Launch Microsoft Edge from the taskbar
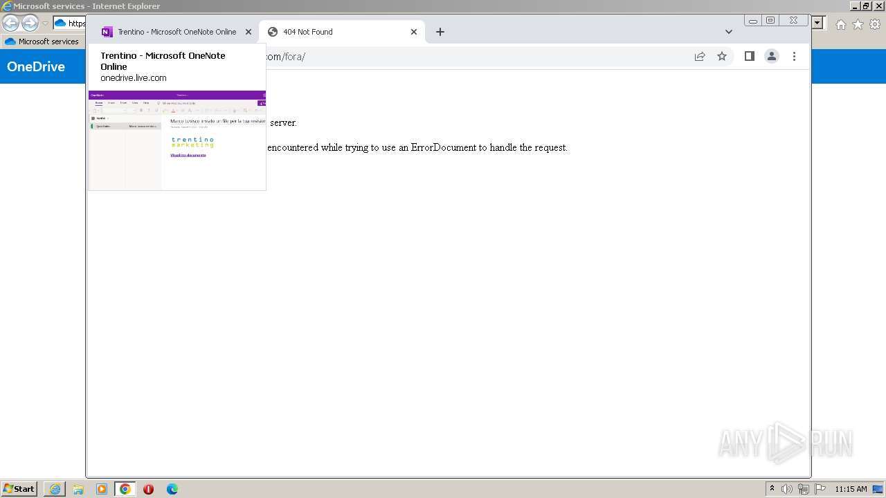886x498 pixels. coord(172,489)
